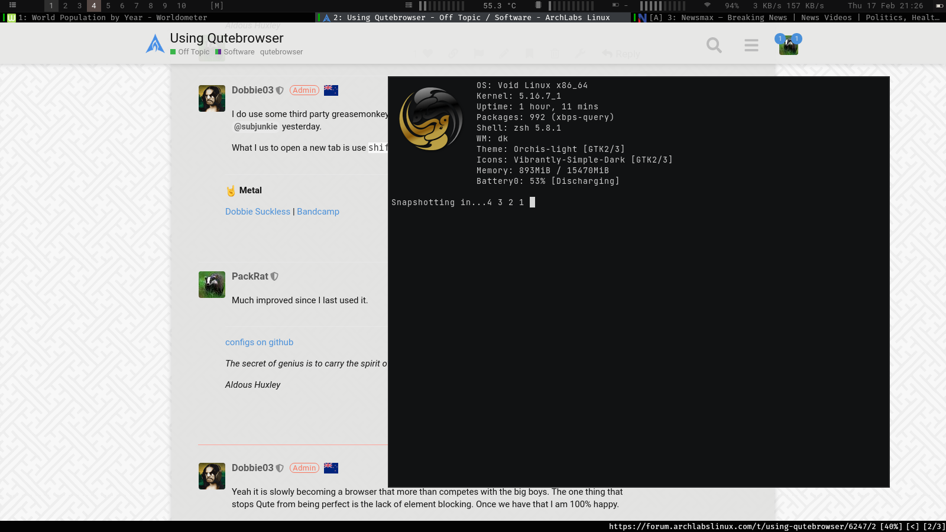The image size is (946, 532).
Task: Switch to workspace 4 in top bar
Action: [x=94, y=6]
